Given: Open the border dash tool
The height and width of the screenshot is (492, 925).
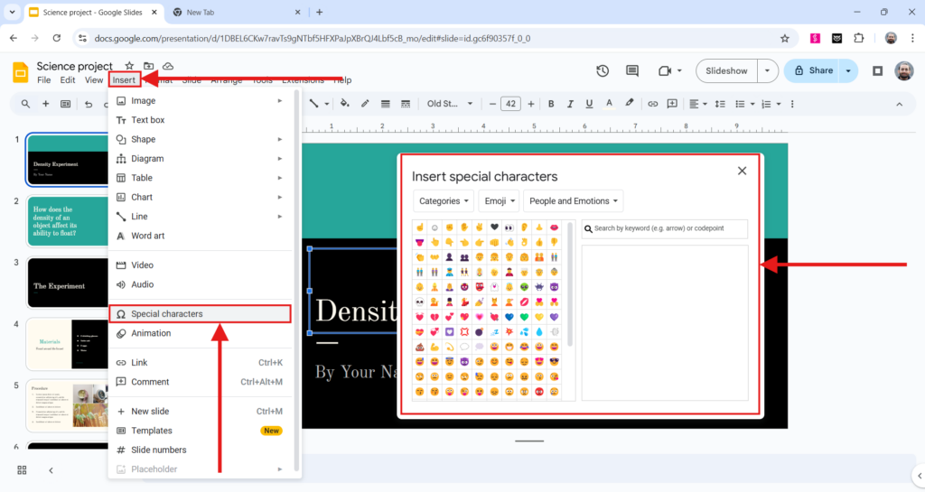Looking at the screenshot, I should pos(406,105).
